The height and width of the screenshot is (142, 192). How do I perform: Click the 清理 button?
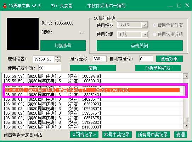(181, 135)
